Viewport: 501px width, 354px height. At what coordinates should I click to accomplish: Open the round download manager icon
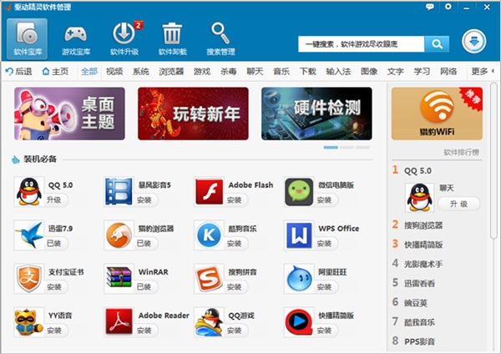click(x=473, y=41)
